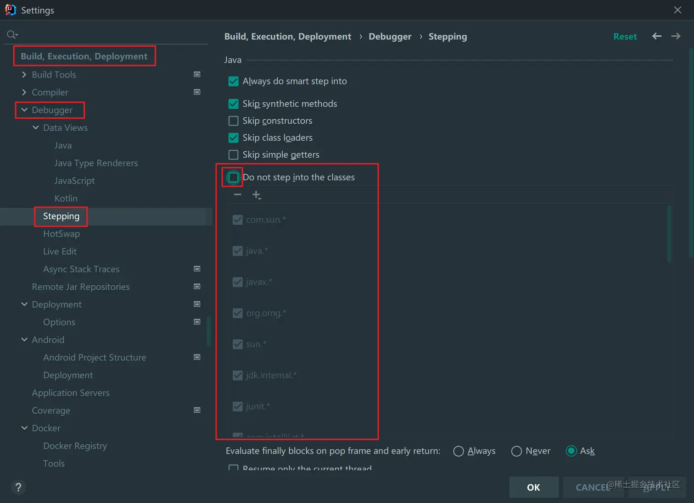The image size is (694, 503).
Task: Click project-level icon beside Android Project Structure
Action: 197,357
